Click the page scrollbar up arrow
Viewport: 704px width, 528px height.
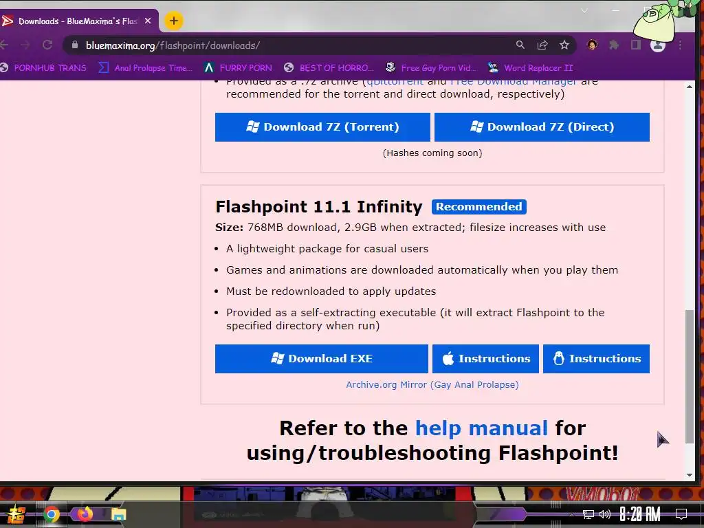(690, 86)
